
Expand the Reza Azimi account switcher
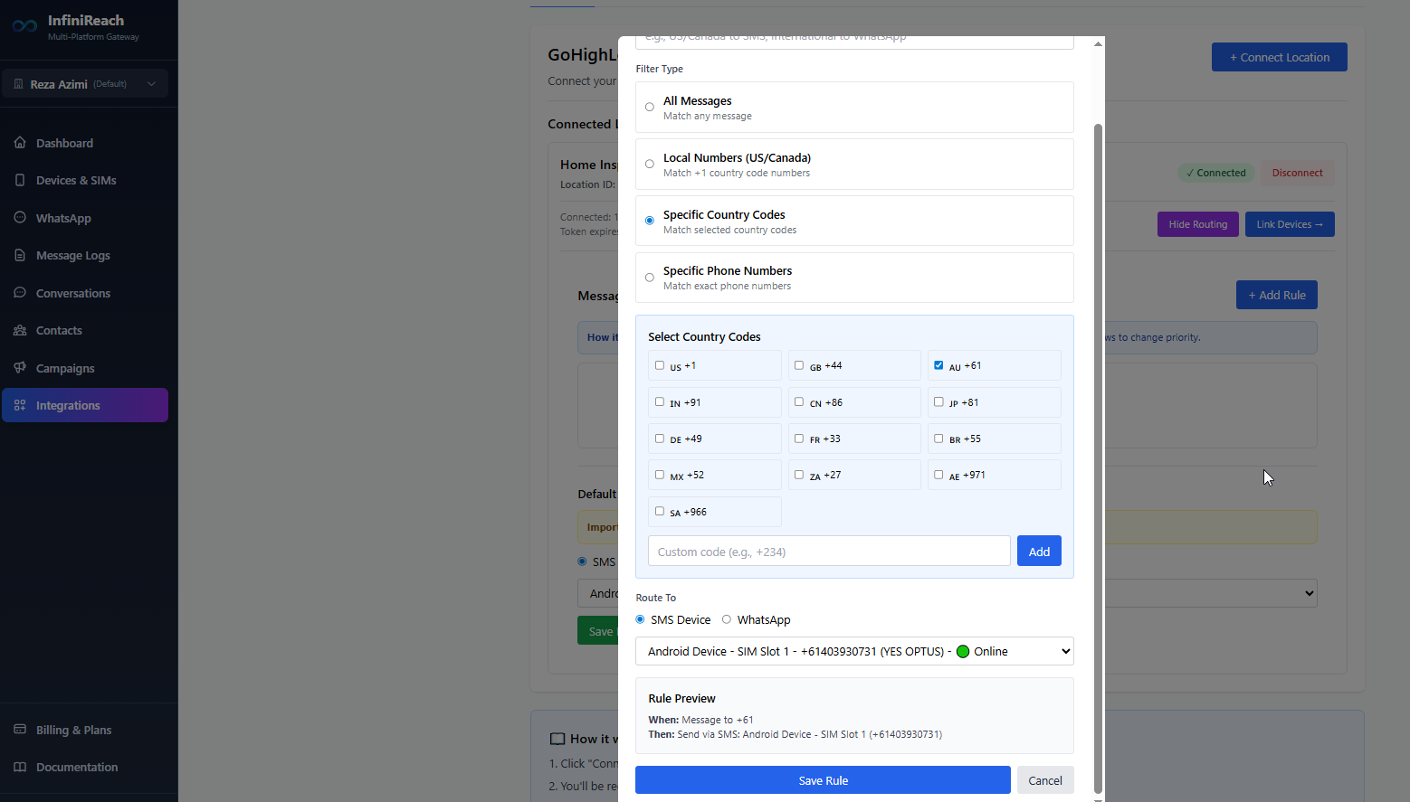pyautogui.click(x=84, y=84)
